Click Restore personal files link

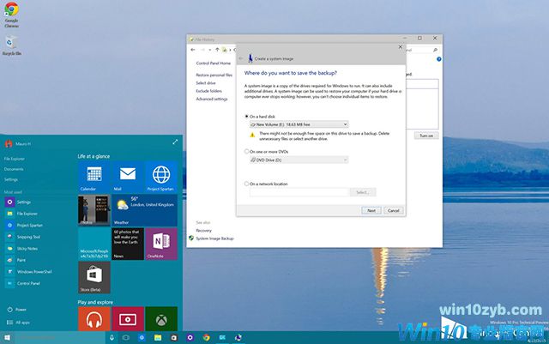[214, 75]
